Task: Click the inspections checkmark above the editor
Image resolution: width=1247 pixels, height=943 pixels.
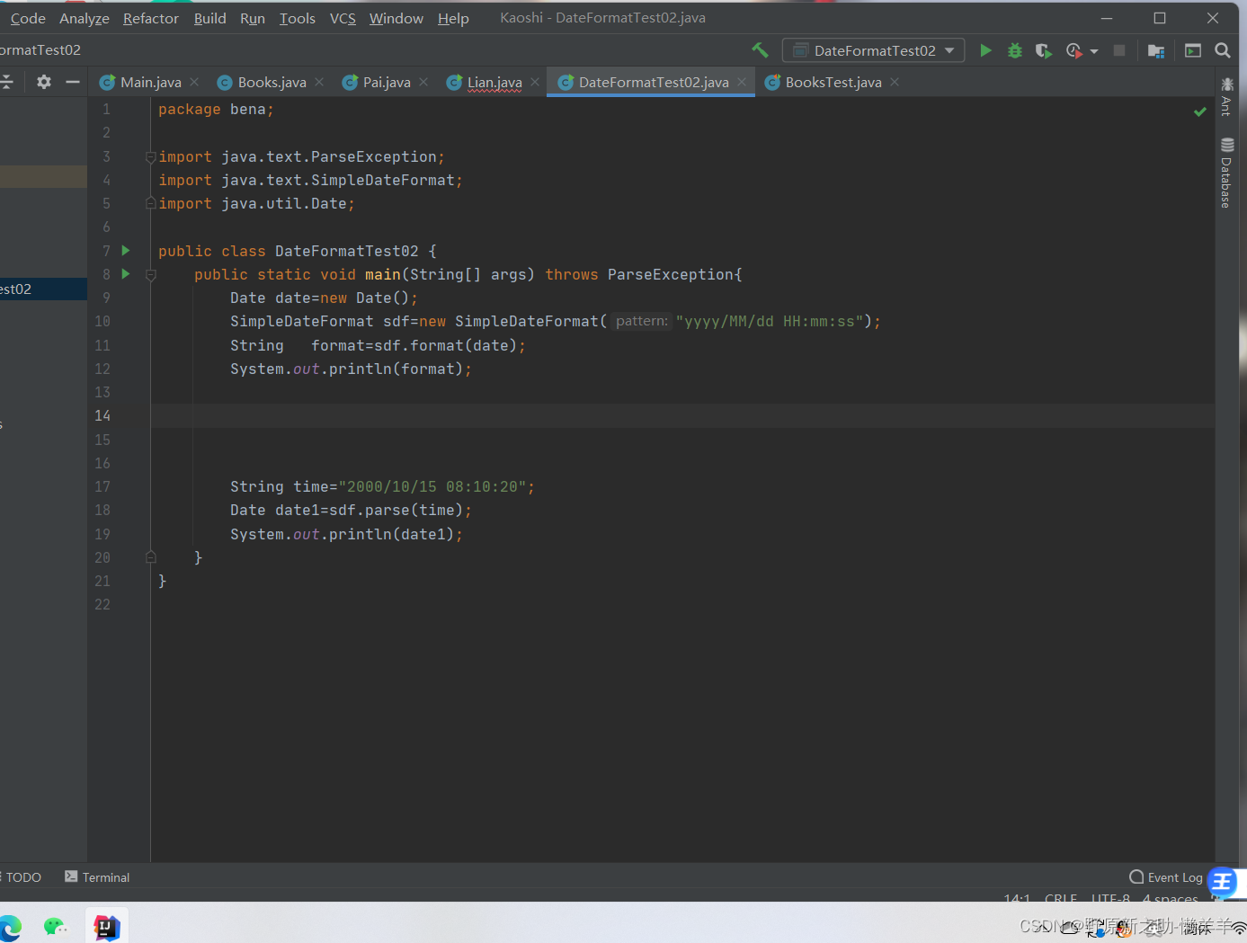Action: (1199, 111)
